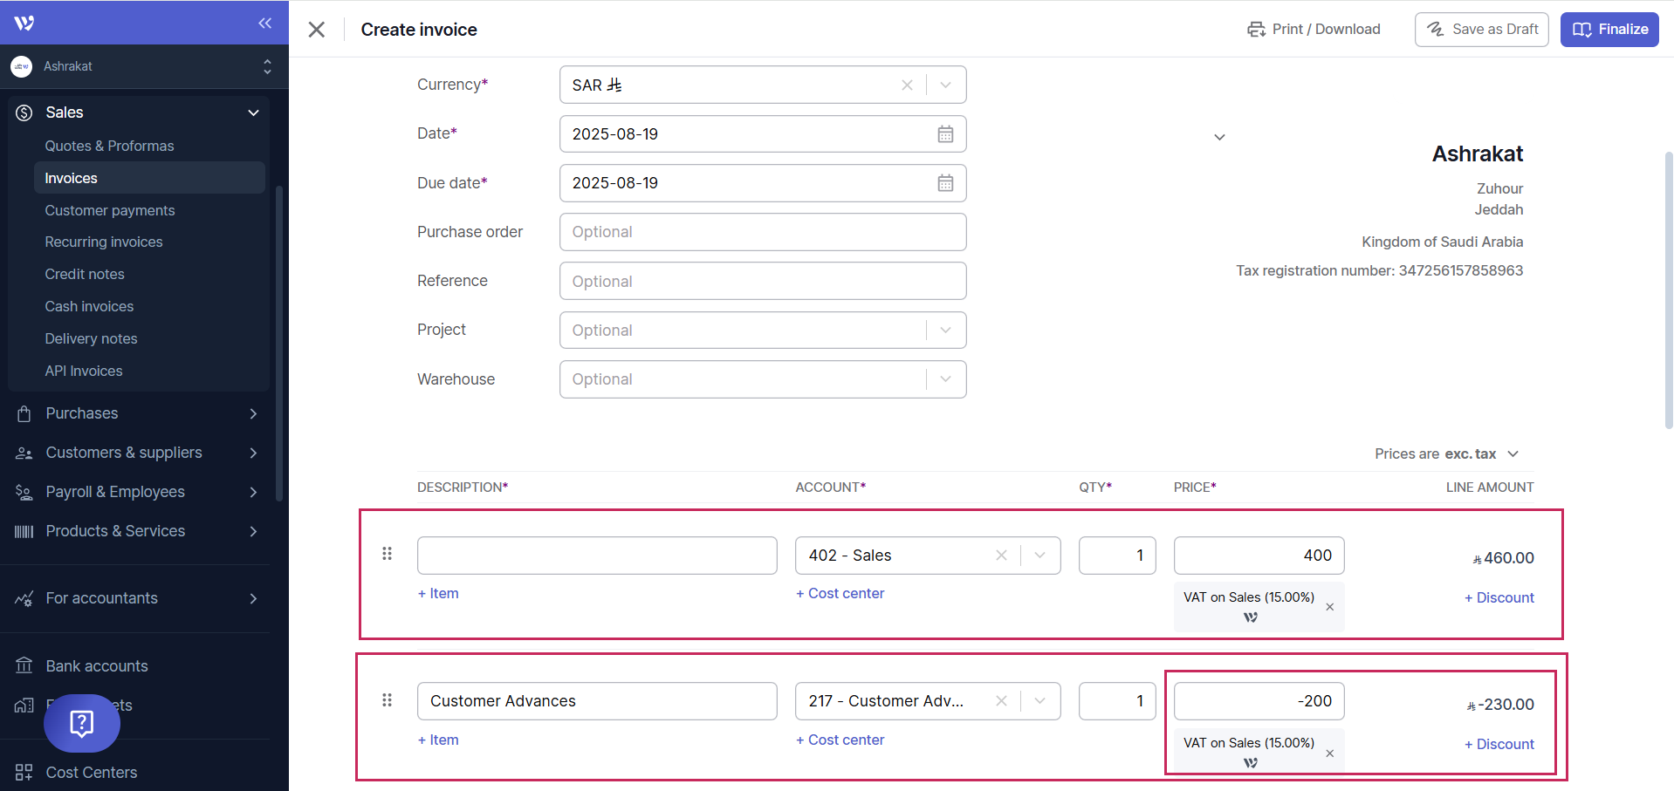The height and width of the screenshot is (791, 1674).
Task: Expand the Project dropdown
Action: click(x=945, y=331)
